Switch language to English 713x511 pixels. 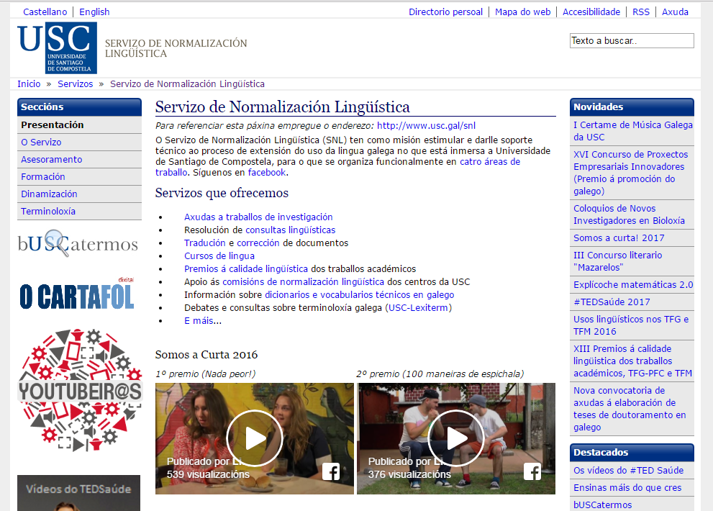[94, 12]
